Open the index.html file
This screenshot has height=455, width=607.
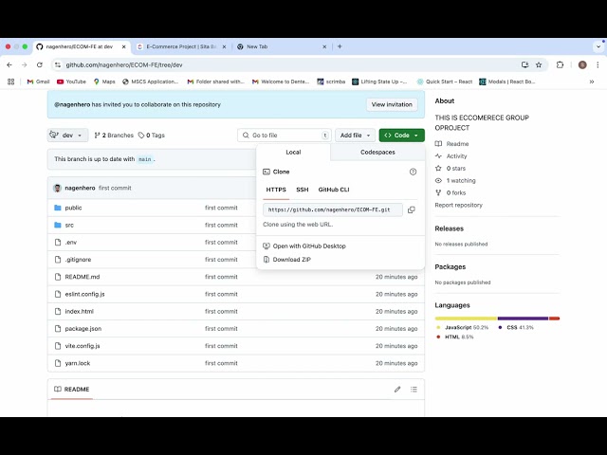point(79,312)
